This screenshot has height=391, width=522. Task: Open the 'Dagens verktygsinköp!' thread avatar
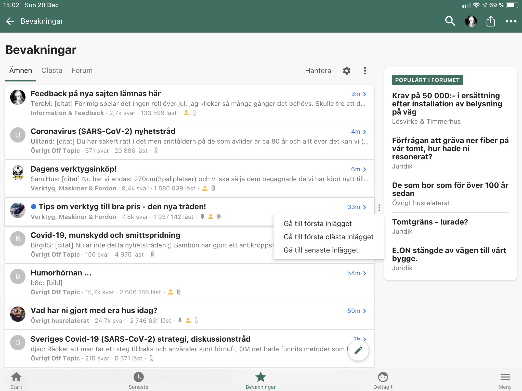coord(18,173)
